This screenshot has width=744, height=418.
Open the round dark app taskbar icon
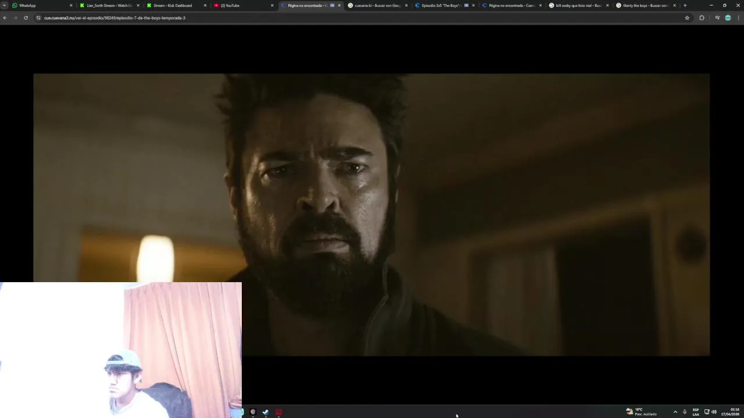pos(253,412)
